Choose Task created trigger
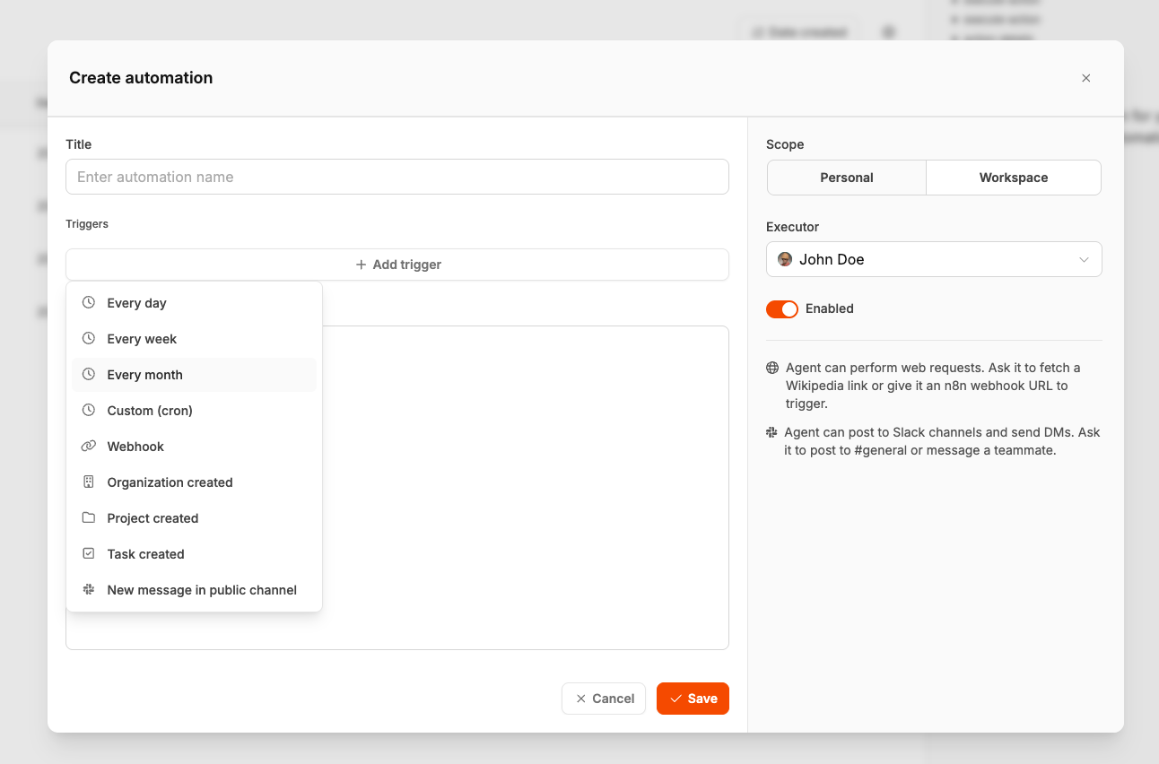1159x764 pixels. (x=194, y=554)
